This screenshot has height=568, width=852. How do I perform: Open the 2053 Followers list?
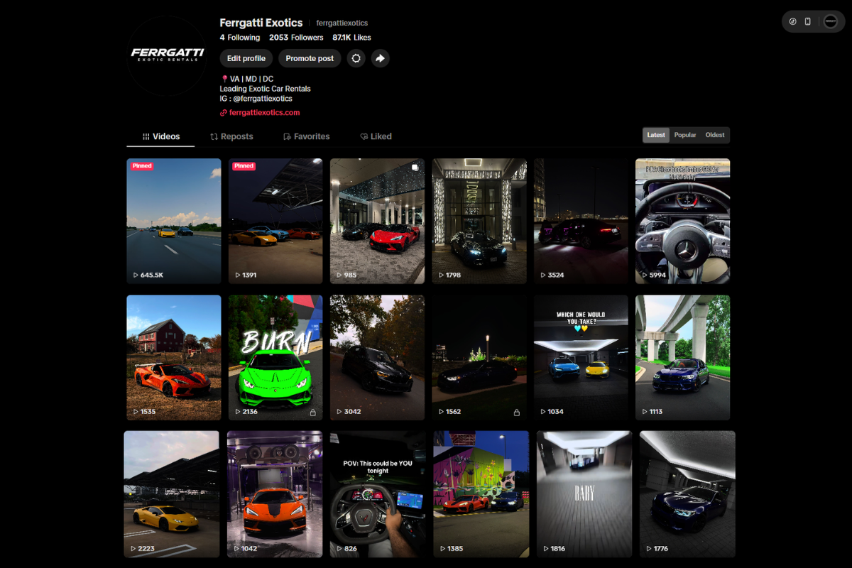click(296, 38)
